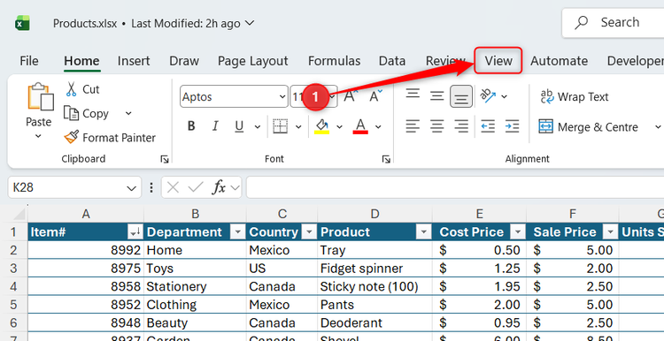Switch to the View tab
Viewport: 664px width, 341px height.
coord(498,60)
